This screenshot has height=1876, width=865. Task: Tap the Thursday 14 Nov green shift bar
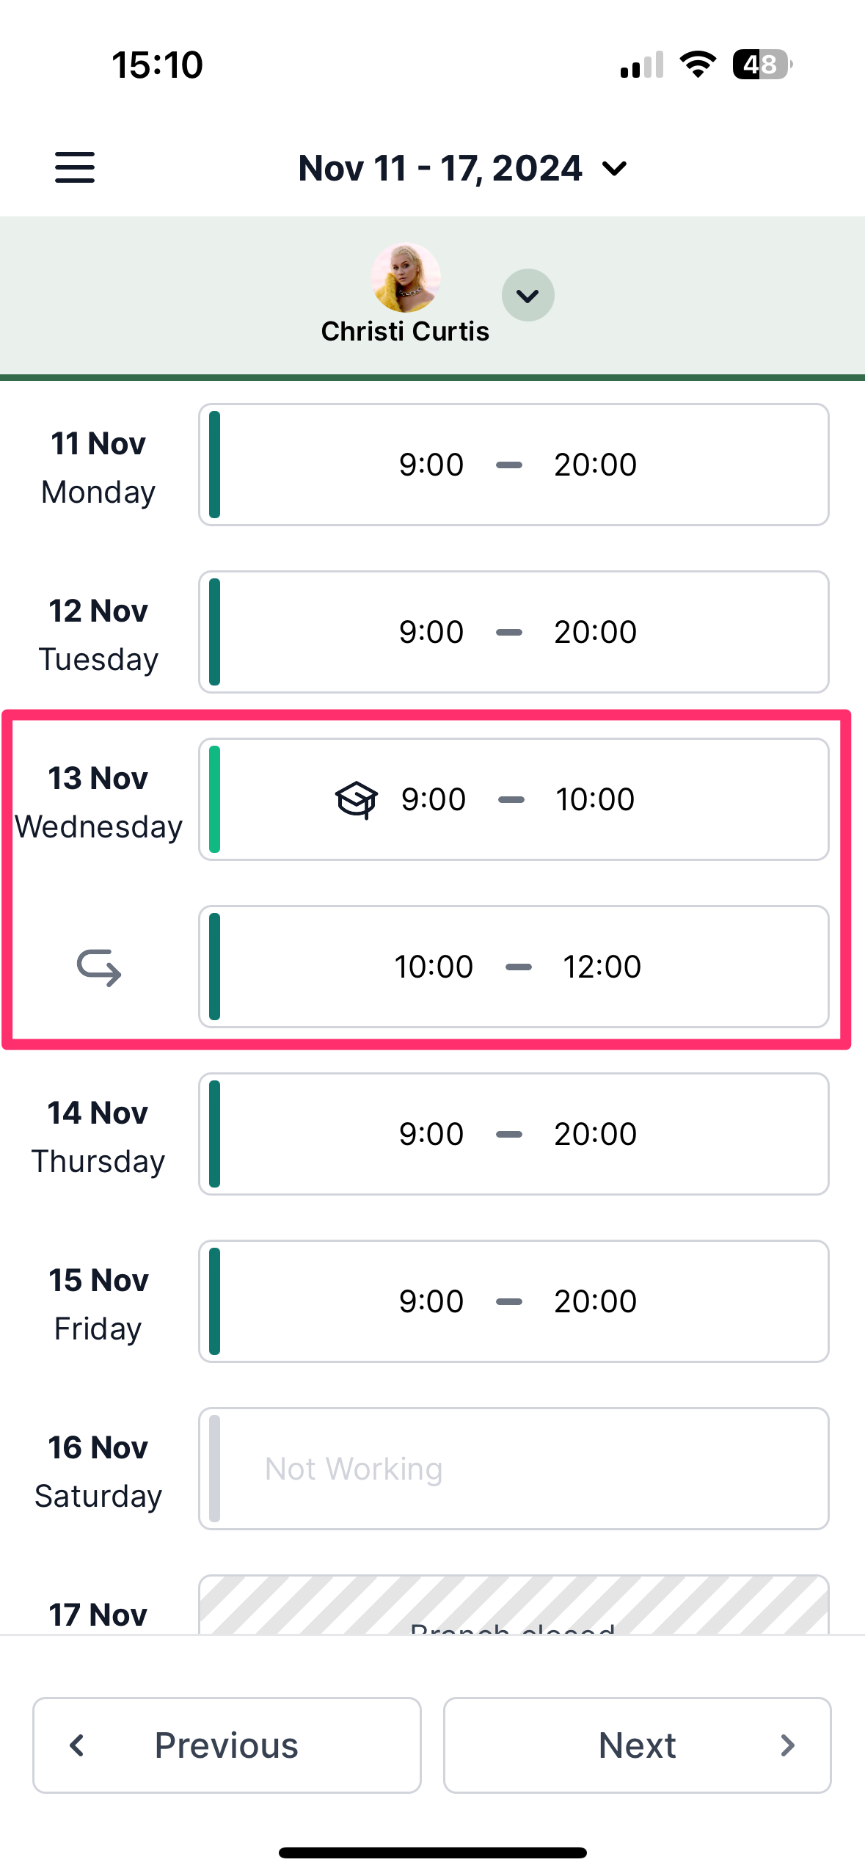click(214, 1134)
